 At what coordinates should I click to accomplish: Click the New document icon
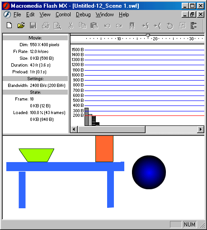[x=9, y=25]
